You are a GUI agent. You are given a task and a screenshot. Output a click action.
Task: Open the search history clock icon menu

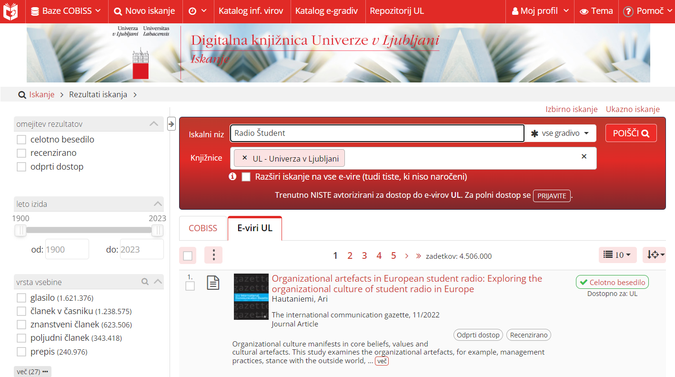tap(197, 11)
